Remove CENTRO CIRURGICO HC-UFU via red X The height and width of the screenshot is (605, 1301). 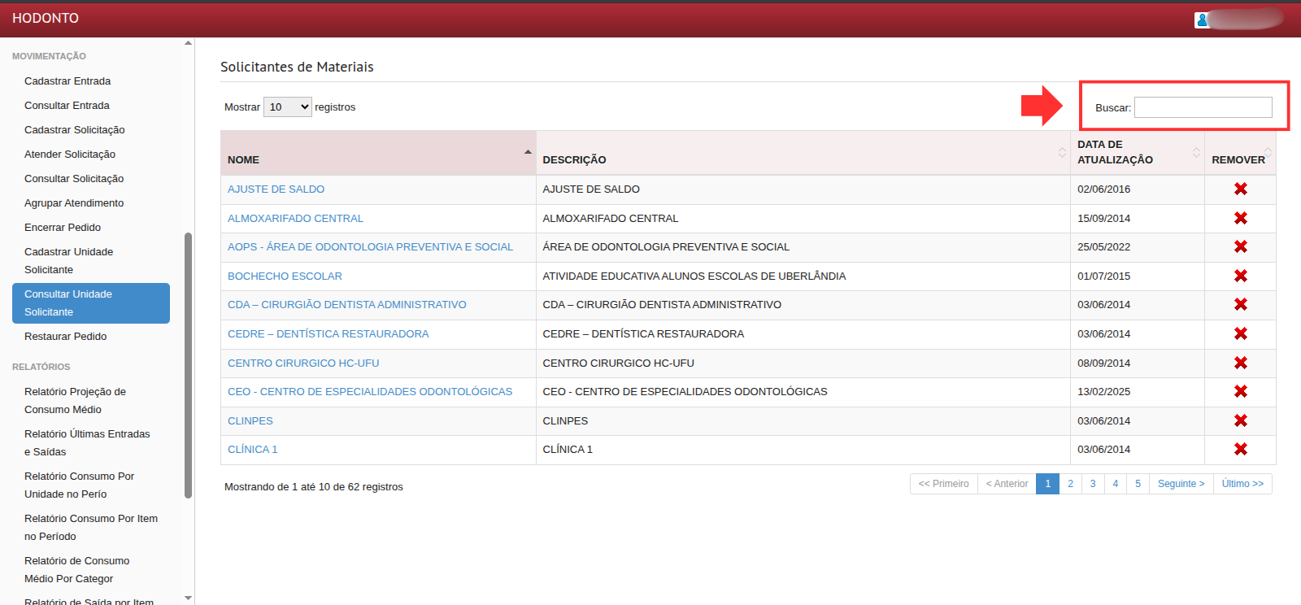click(1240, 363)
